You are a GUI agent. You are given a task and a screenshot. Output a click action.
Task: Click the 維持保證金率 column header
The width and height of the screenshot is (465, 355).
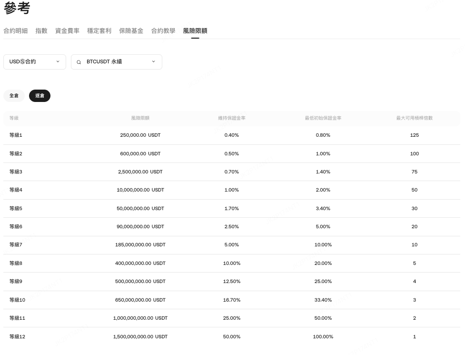[x=232, y=118]
